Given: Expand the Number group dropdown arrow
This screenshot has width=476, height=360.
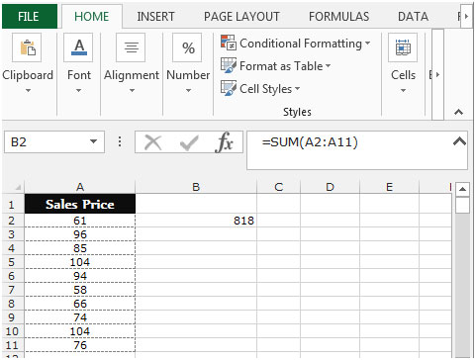Looking at the screenshot, I should [x=188, y=90].
